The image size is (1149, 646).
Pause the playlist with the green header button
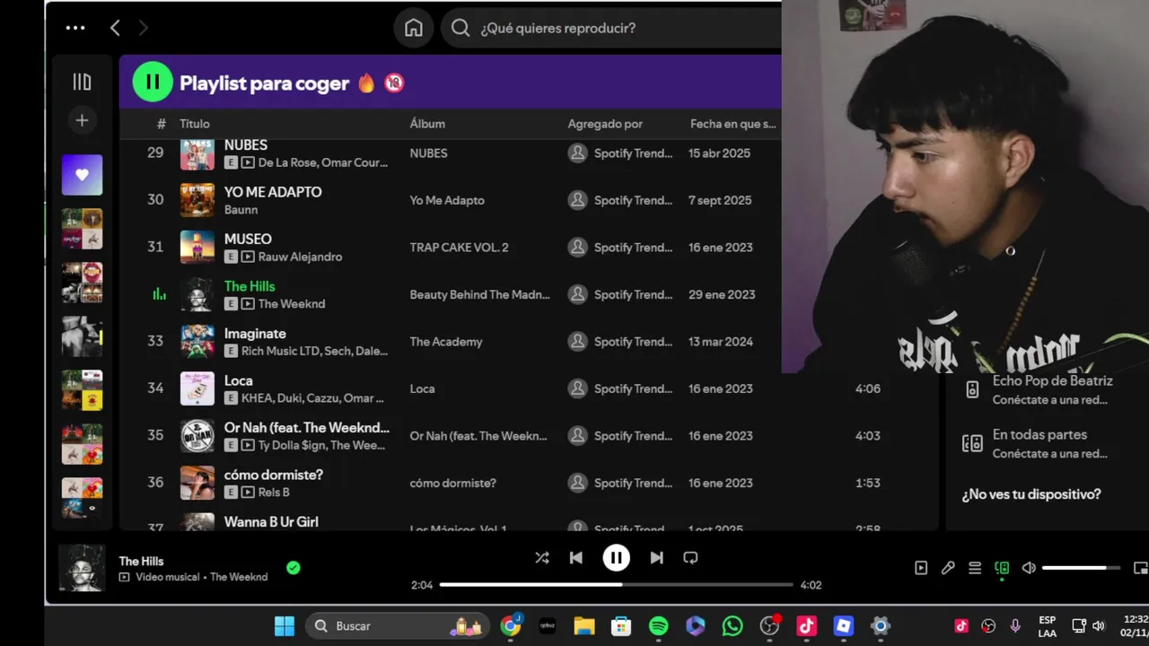point(153,83)
